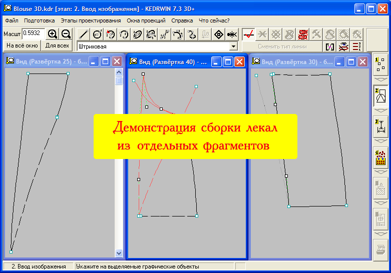The image size is (391, 273).
Task: Open the Штриховая line type dropdown
Action: (x=233, y=46)
